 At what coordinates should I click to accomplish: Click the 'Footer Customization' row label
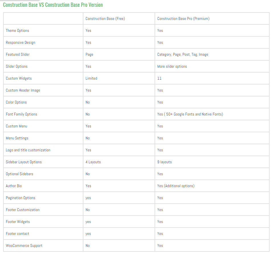22,210
